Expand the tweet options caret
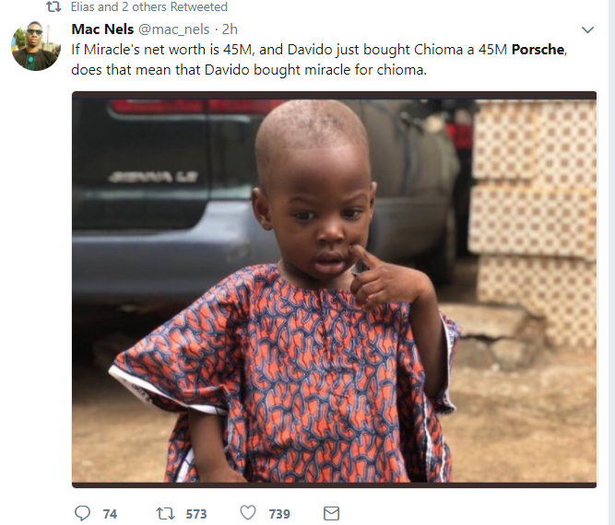 tap(588, 29)
